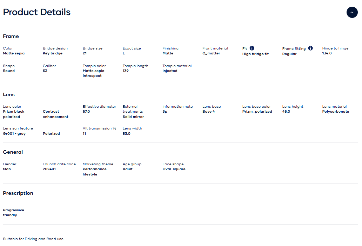362x246 pixels.
Task: Click the Progressive friendly text
Action: click(13, 213)
